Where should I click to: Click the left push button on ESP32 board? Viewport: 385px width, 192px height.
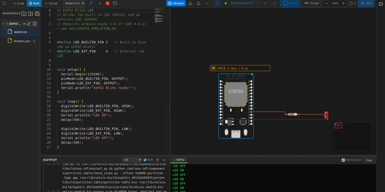[x=227, y=132]
